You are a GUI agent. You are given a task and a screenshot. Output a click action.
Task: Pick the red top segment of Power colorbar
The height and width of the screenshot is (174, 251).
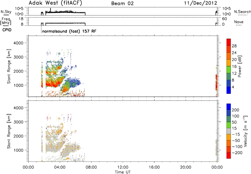click(x=229, y=42)
